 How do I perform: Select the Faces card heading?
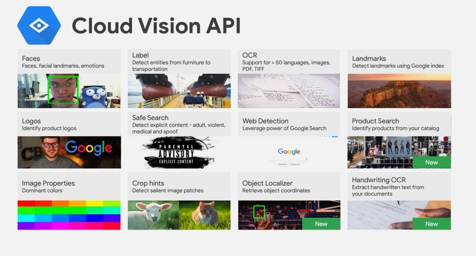pyautogui.click(x=31, y=58)
